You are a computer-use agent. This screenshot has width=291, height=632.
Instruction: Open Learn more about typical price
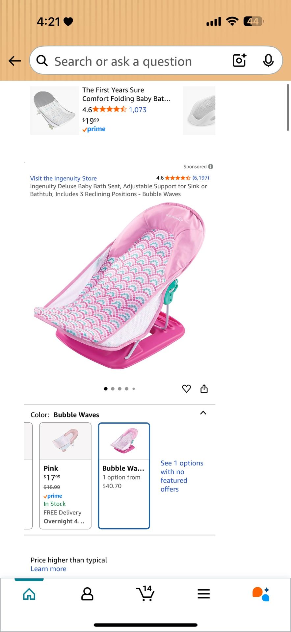click(x=48, y=569)
